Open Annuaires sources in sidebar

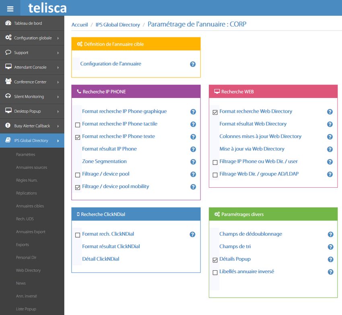pos(31,168)
